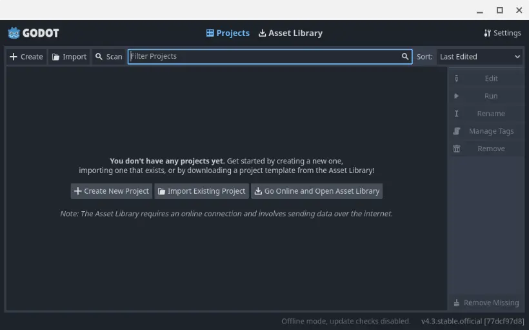Click Create New Project button
The image size is (529, 330).
click(x=111, y=191)
